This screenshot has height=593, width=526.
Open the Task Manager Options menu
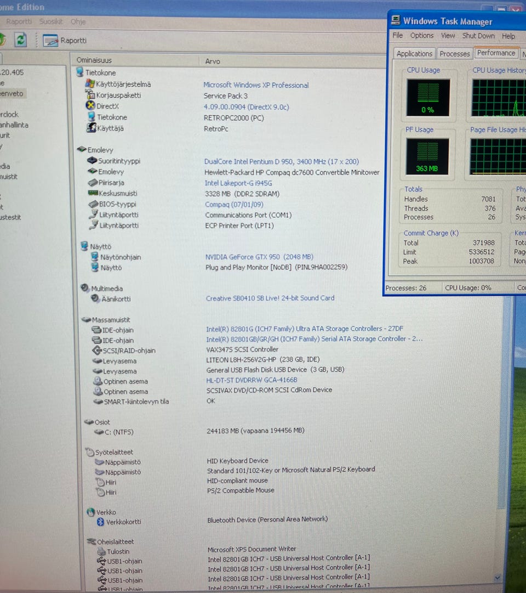coord(422,36)
